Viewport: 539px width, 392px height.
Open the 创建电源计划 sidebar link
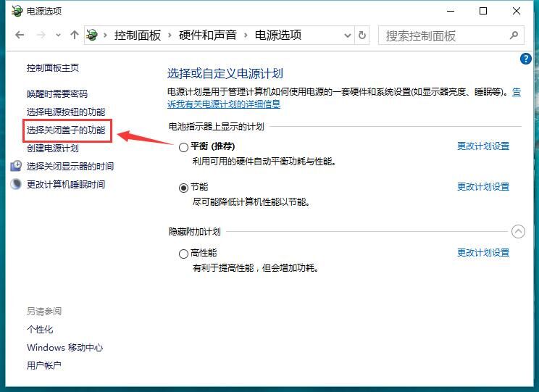[x=53, y=148]
